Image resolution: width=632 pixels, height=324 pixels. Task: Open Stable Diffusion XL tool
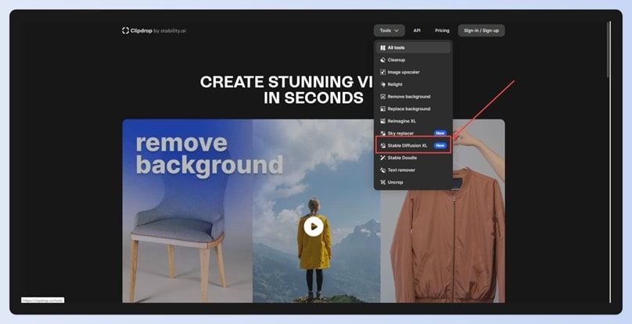click(413, 145)
